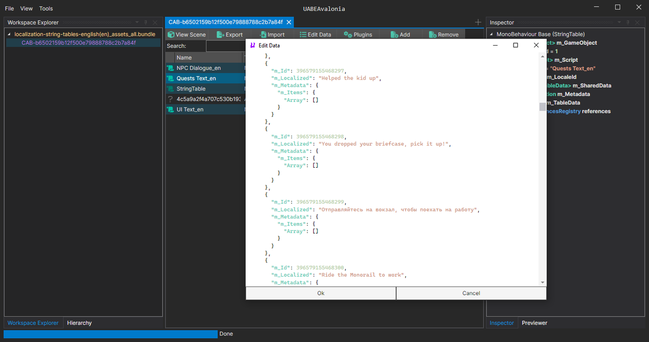Pin the Workspace Explorer panel

coord(146,23)
